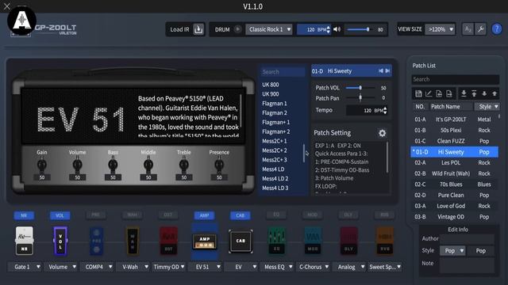Open the language settings icon
The image size is (508, 285).
tap(468, 29)
